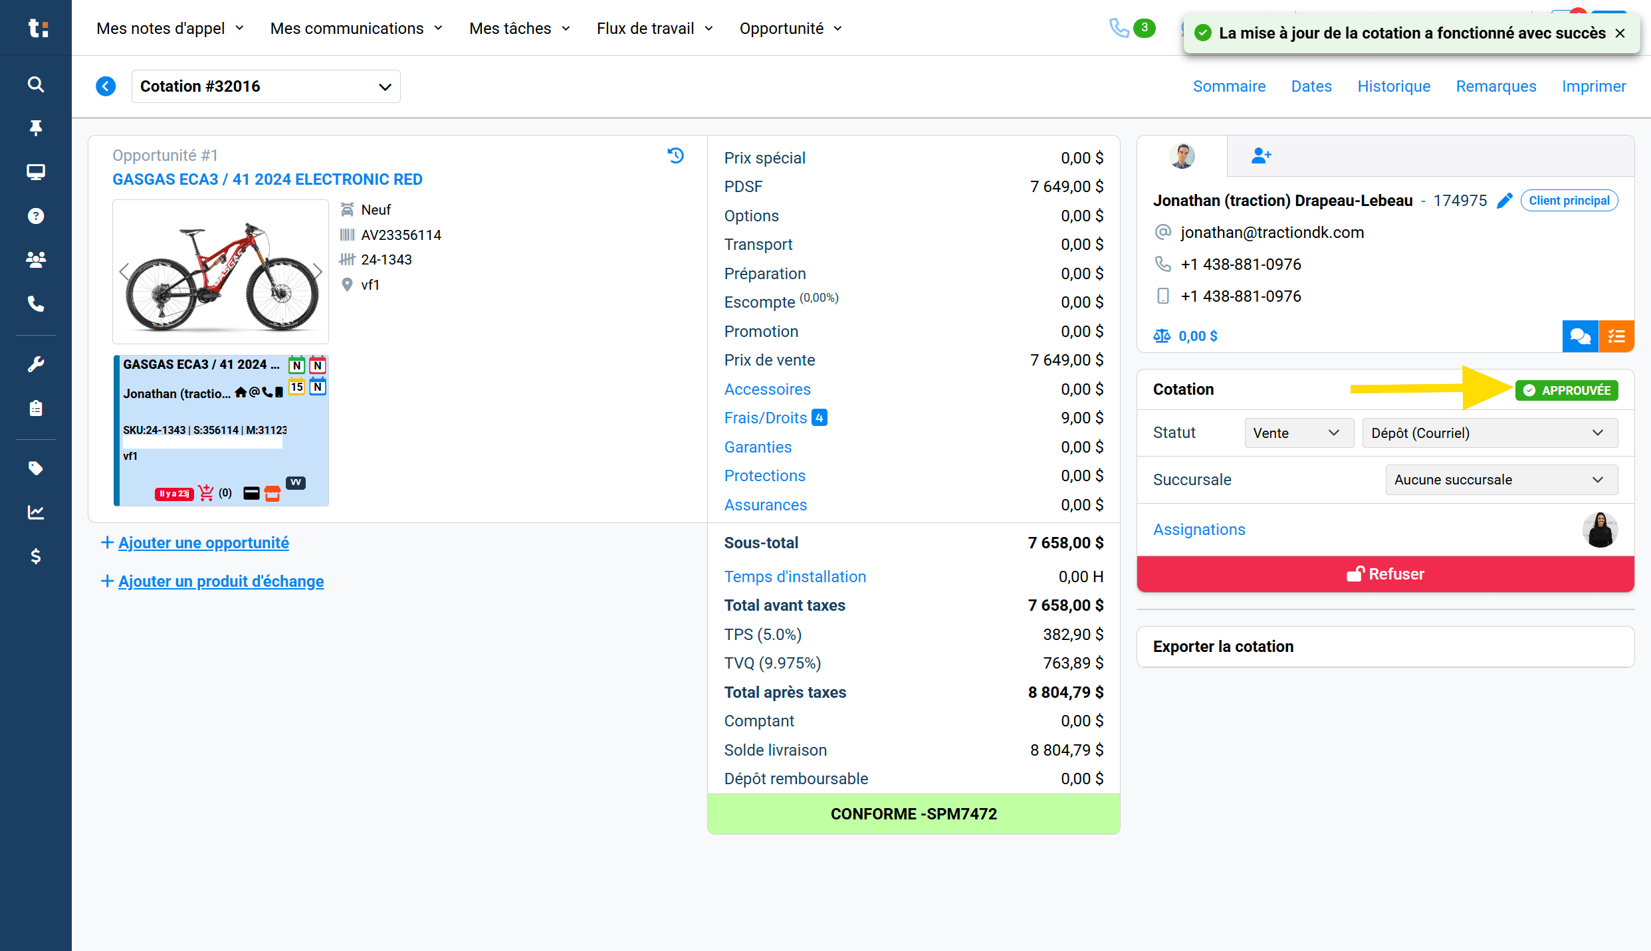Click the logo at the top of the sidebar

point(38,28)
